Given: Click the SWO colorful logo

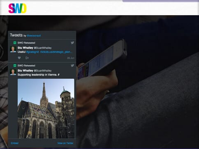Looking at the screenshot, I should 17,8.
